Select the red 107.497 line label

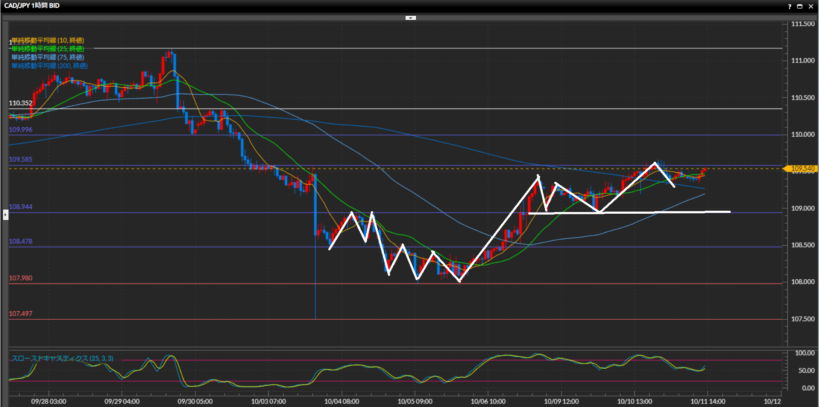click(20, 314)
